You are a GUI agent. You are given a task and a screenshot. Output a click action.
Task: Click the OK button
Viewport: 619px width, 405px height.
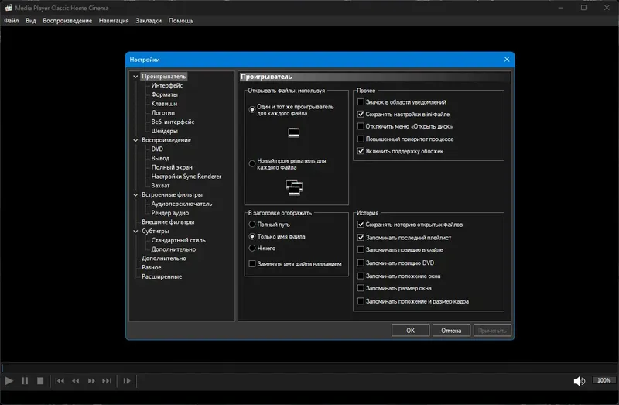click(x=411, y=331)
